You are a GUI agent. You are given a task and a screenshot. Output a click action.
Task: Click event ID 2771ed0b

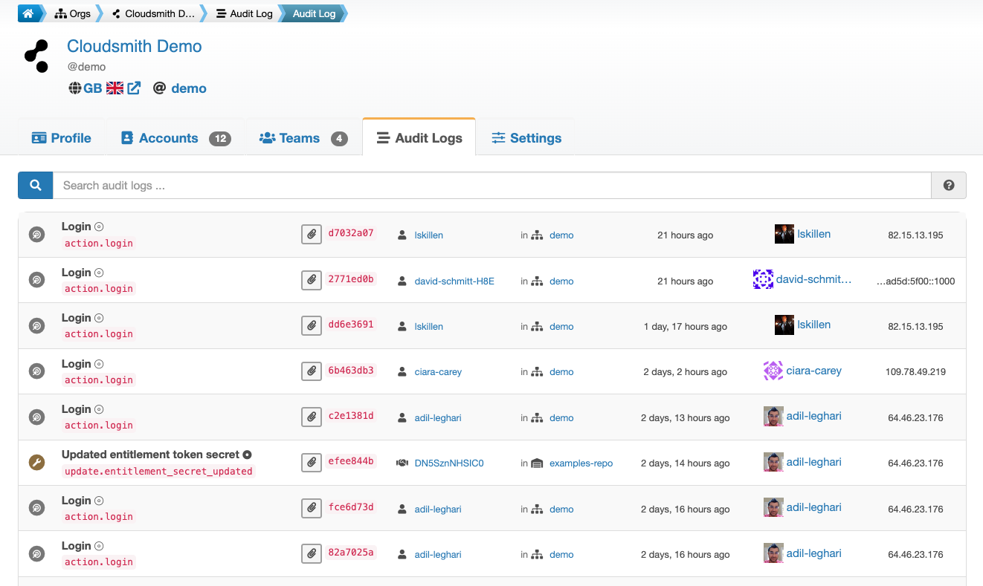click(351, 279)
